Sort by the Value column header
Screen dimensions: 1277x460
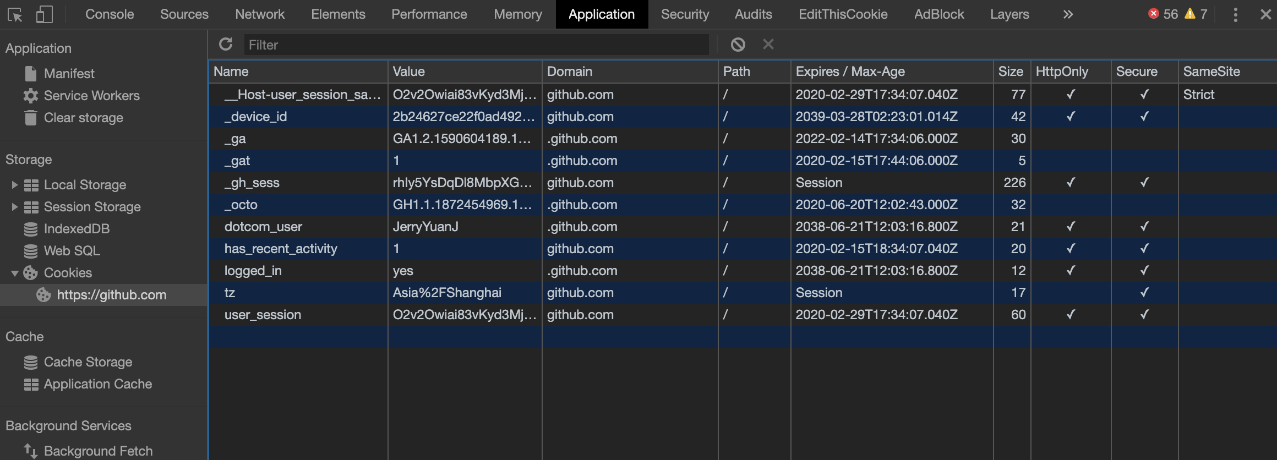[x=465, y=72]
